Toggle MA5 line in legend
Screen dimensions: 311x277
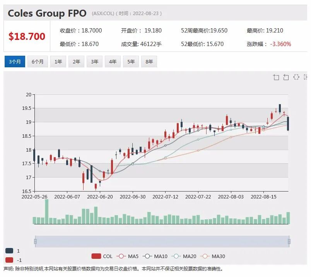127,256
